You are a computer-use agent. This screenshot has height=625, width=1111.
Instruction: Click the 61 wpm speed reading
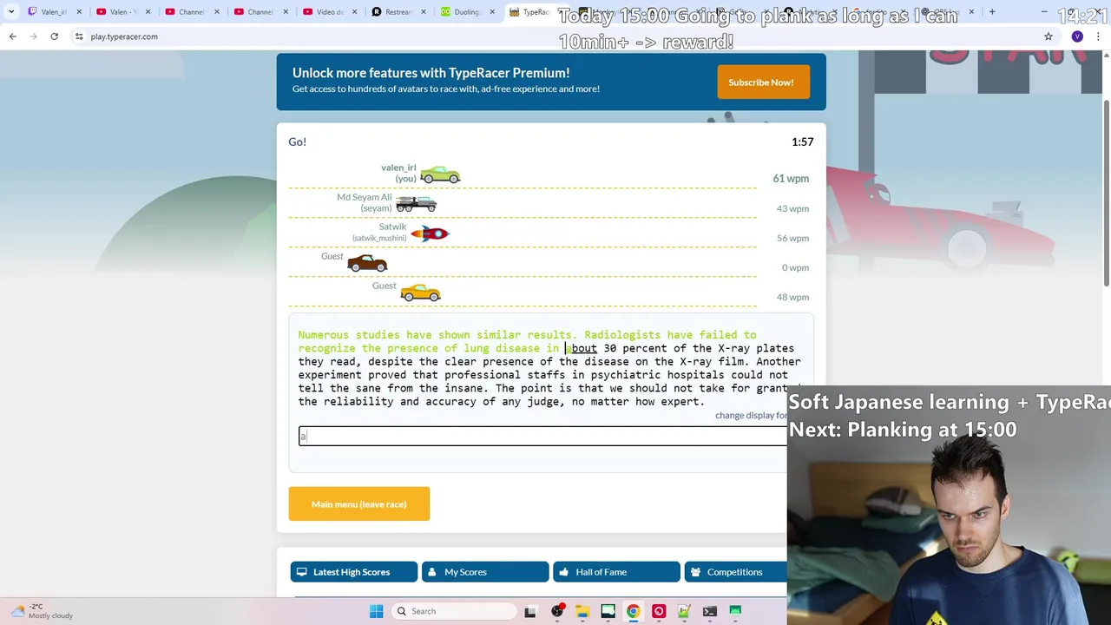[x=791, y=179]
